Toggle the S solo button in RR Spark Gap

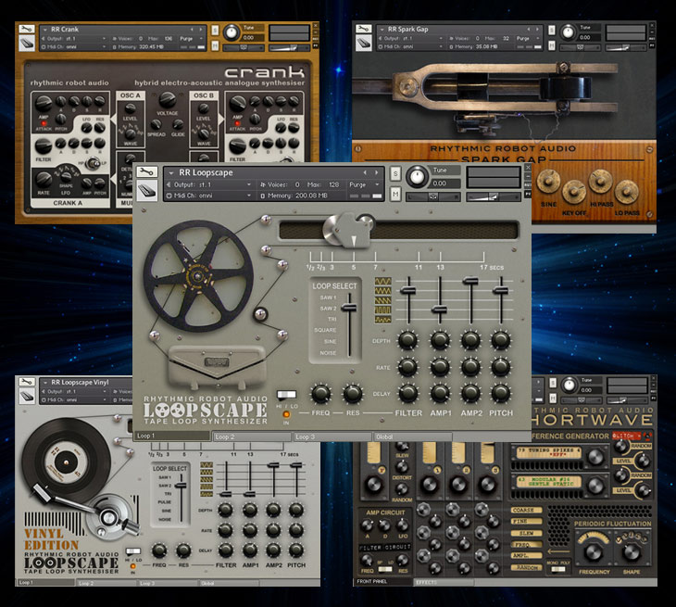click(x=552, y=31)
